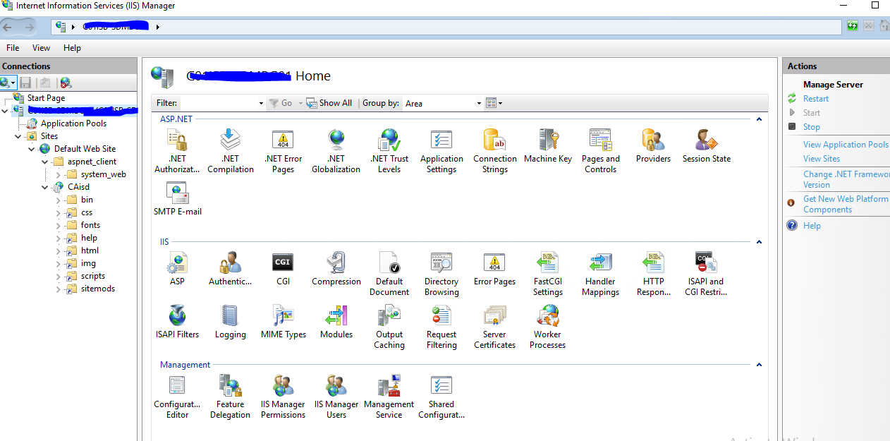Collapse the Sites tree node arrow
Viewport: 890px width, 441px height.
[x=18, y=136]
